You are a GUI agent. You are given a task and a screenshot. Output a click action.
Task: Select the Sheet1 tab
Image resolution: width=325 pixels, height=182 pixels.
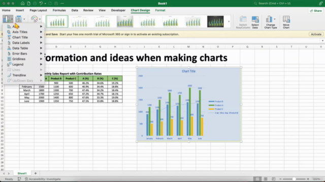click(x=22, y=173)
